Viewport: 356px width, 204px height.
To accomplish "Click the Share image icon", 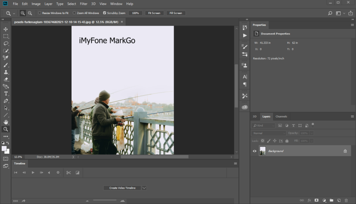I will 350,13.
